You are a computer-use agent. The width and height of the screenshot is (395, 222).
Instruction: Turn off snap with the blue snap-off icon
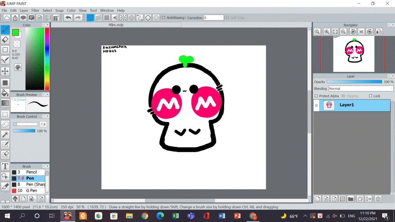[90, 18]
